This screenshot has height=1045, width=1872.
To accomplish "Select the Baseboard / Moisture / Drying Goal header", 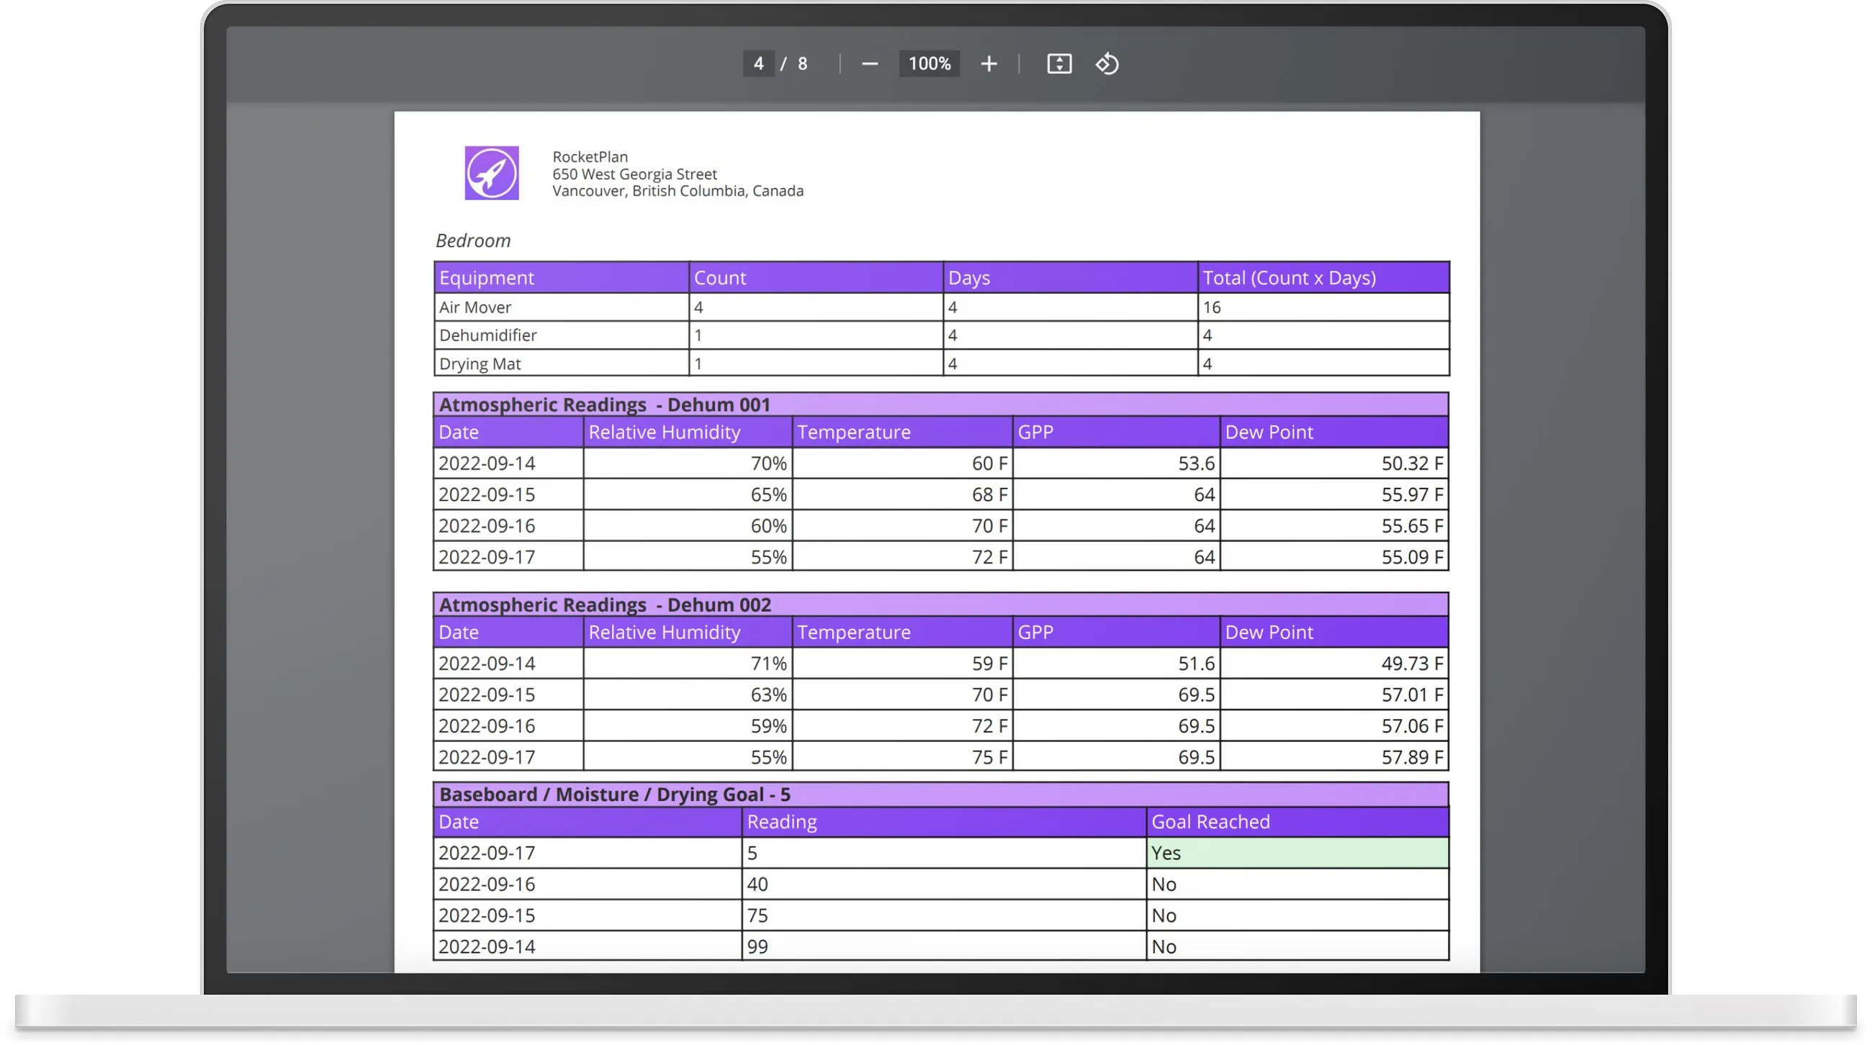I will point(615,794).
